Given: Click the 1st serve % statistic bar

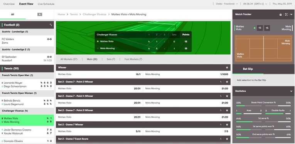Looking at the screenshot, I should coord(263,120).
